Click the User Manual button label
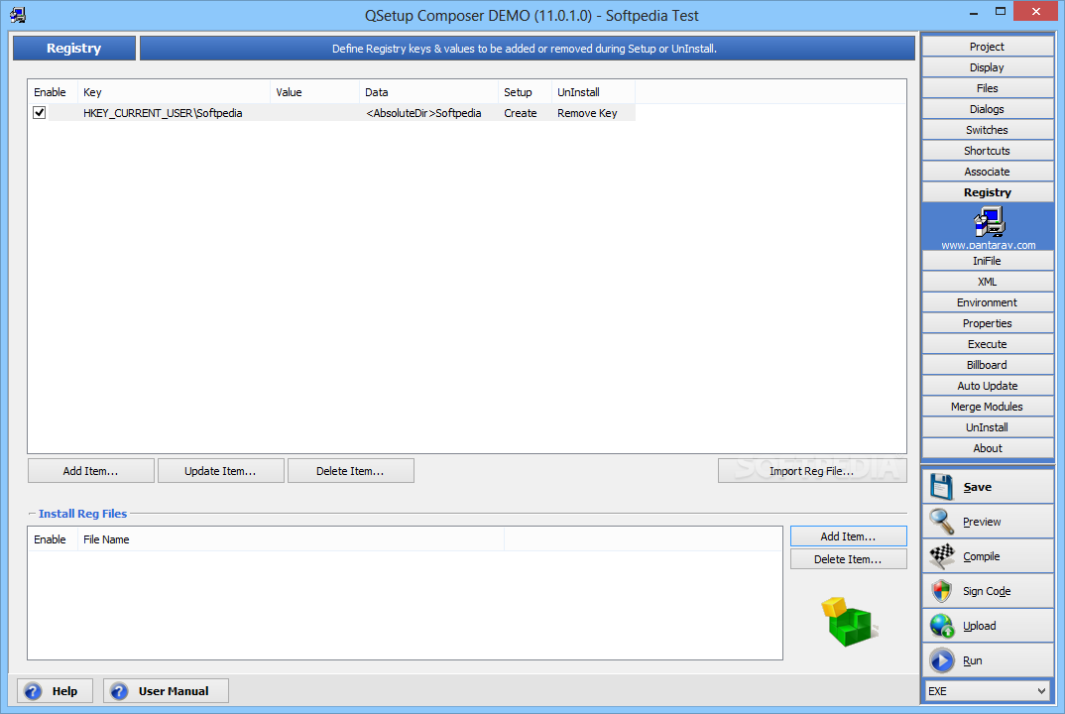1065x714 pixels. pos(174,691)
